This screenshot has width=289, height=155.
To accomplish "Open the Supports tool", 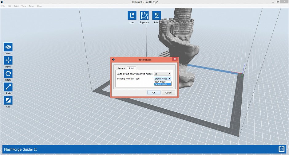I will (144, 15).
